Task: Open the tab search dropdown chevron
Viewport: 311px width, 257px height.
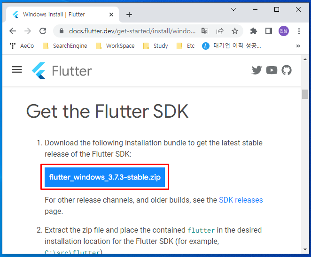Action: pos(233,9)
